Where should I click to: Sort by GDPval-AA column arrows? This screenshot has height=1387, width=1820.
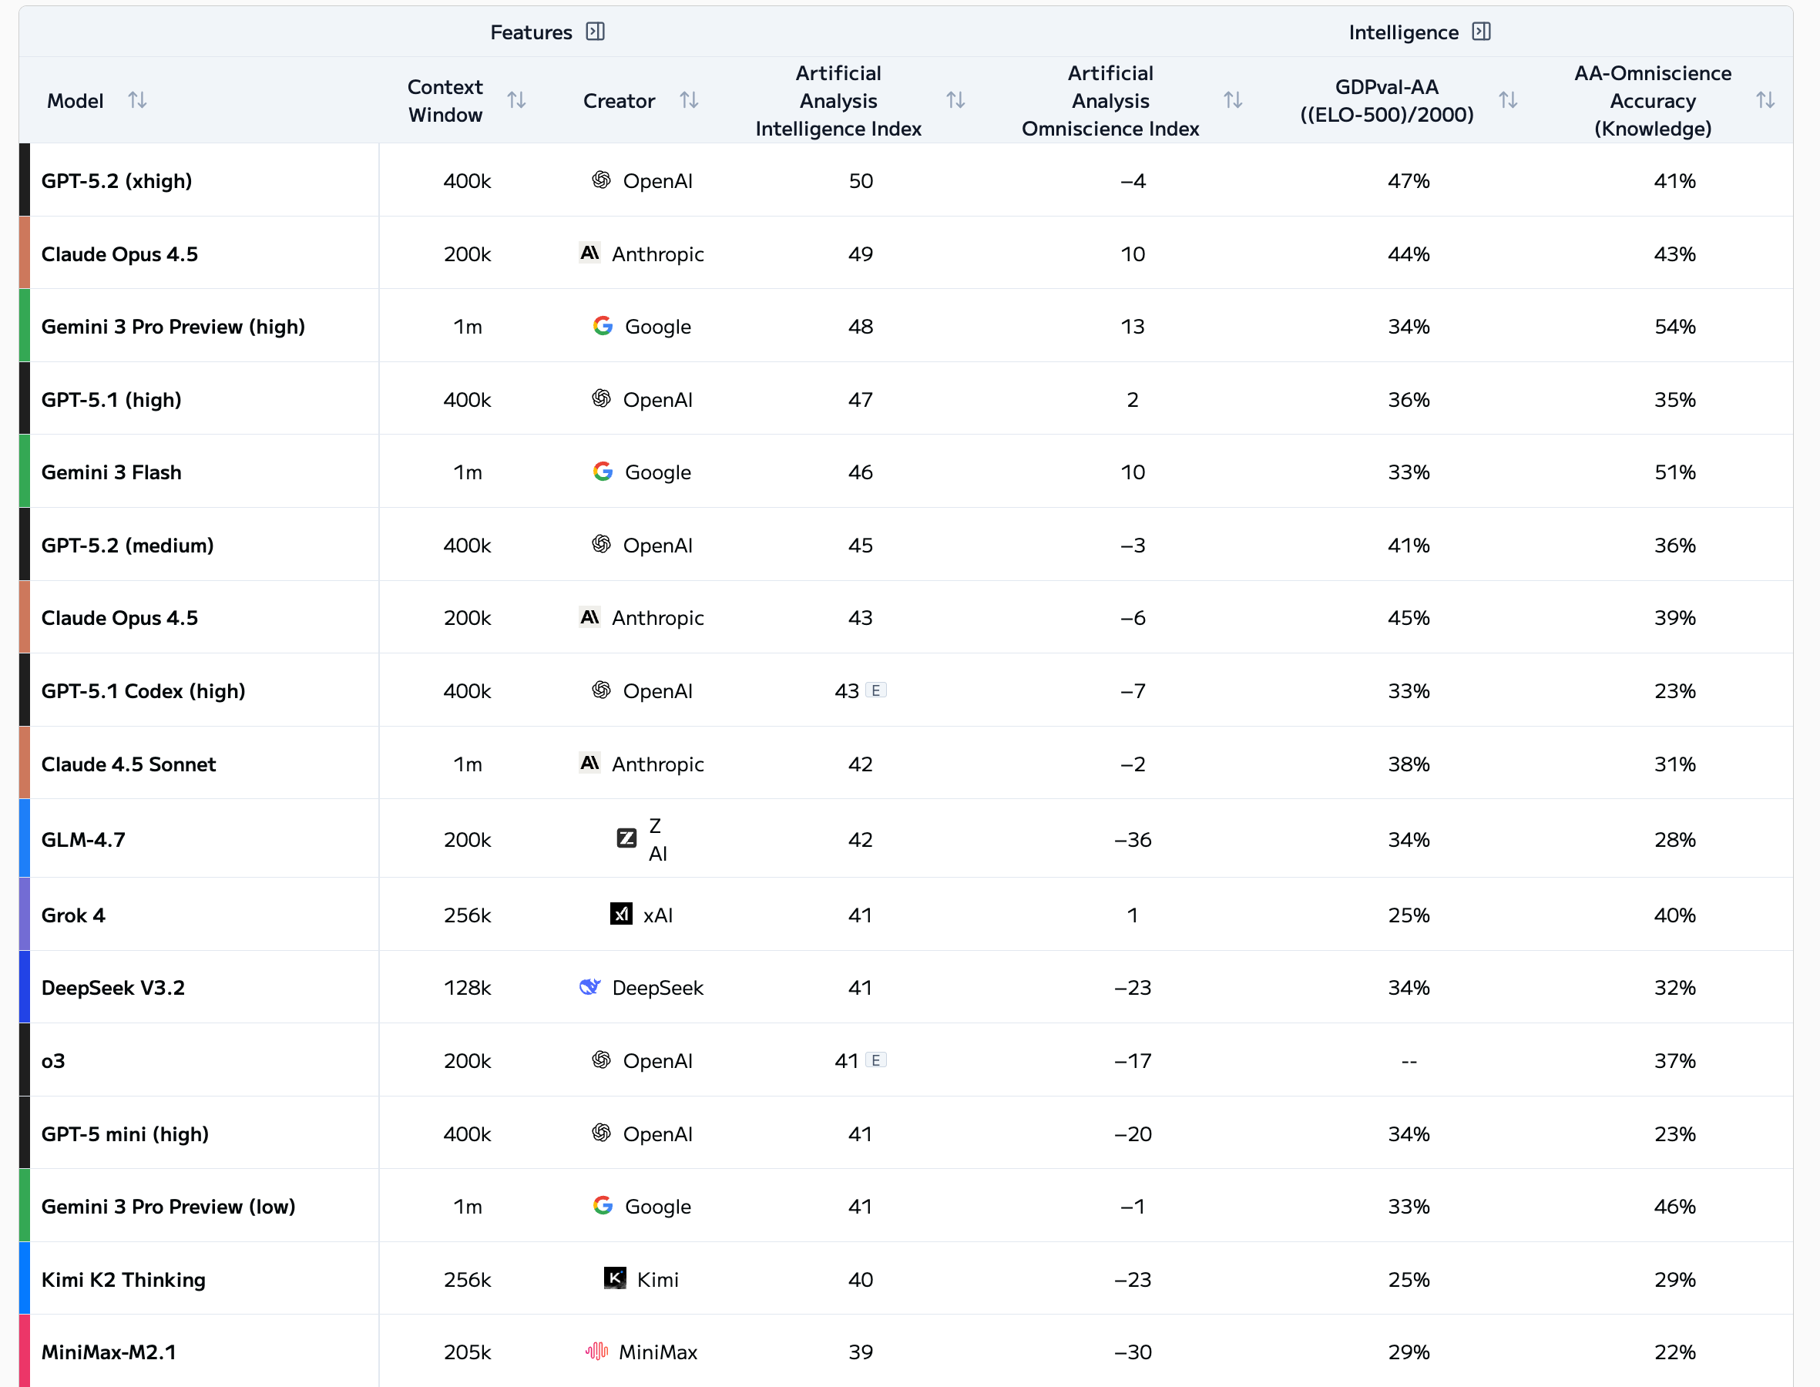pos(1508,100)
